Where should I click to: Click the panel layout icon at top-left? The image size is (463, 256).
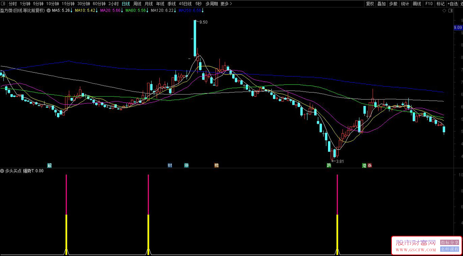[3, 4]
